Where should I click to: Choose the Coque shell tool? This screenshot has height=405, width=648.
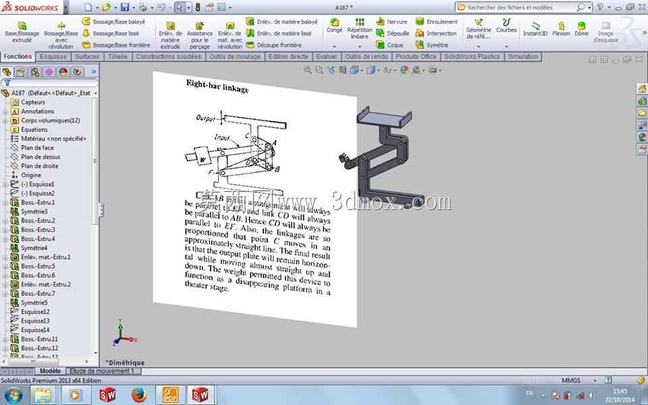[x=389, y=45]
